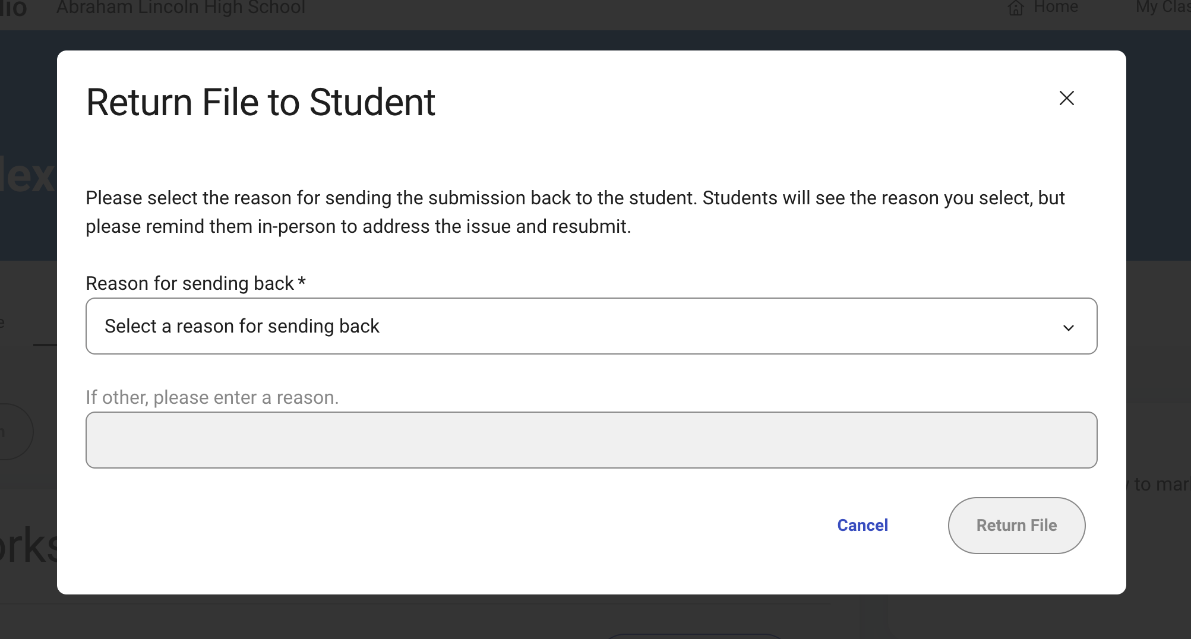1191x639 pixels.
Task: Focus the other reason text field
Action: click(x=591, y=440)
